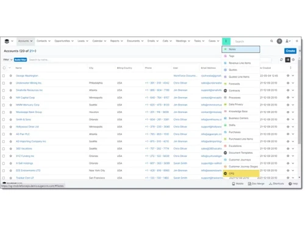Click the vertical scrollbar of the list

[x=300, y=102]
